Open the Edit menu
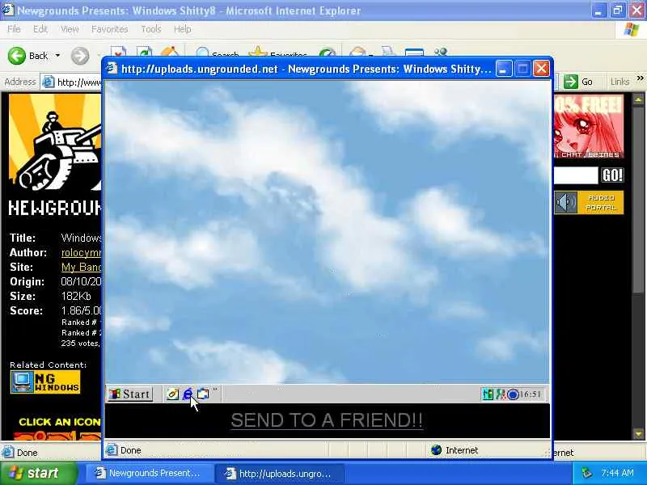The image size is (647, 485). pyautogui.click(x=40, y=29)
